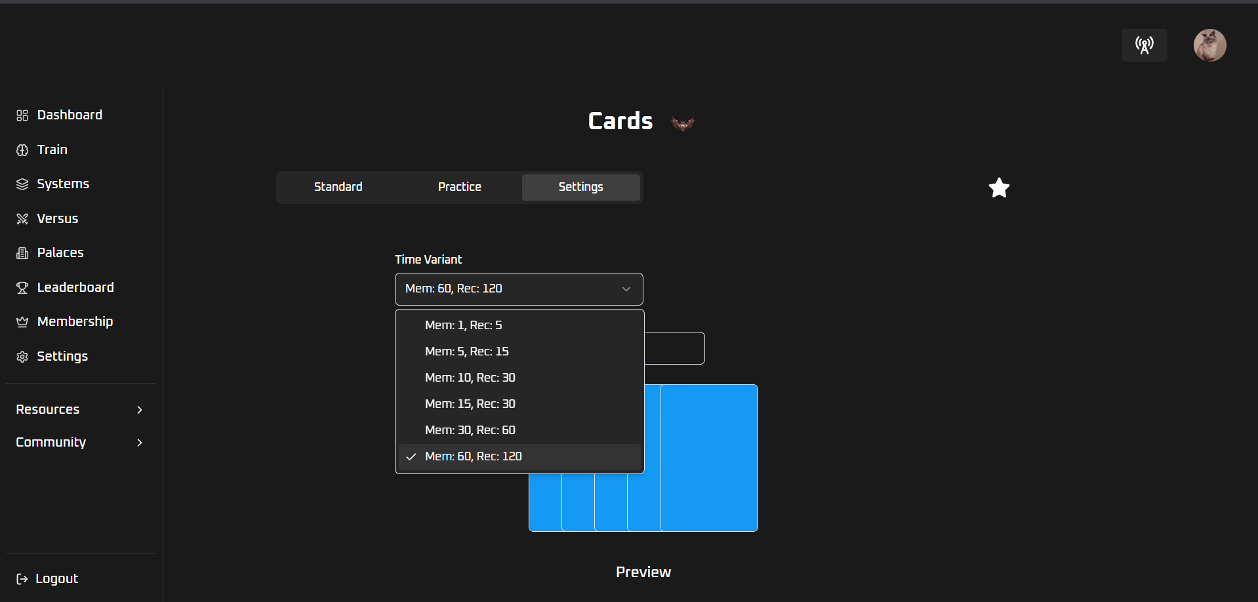Expand the Community section
Image resolution: width=1258 pixels, height=602 pixels.
coord(79,443)
